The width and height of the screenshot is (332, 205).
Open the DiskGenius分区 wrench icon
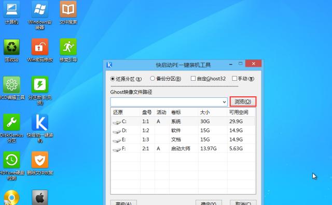(11, 123)
